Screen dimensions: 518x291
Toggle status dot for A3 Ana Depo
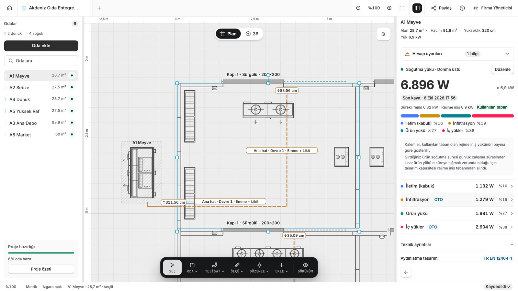(72, 123)
